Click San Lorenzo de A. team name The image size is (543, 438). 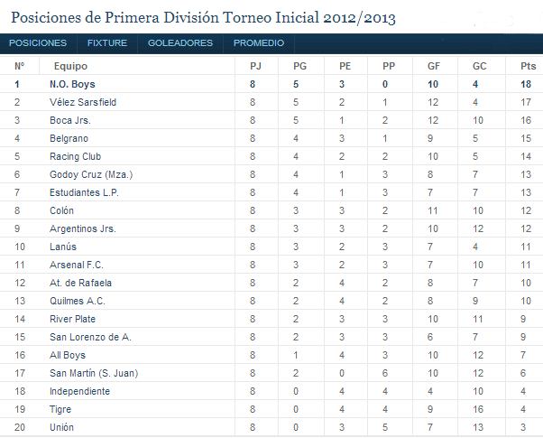point(90,337)
